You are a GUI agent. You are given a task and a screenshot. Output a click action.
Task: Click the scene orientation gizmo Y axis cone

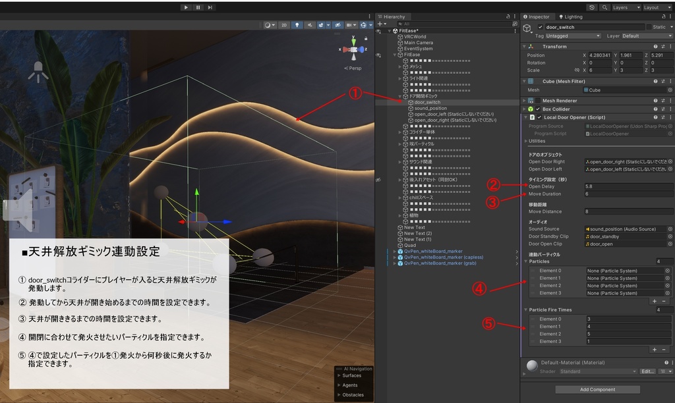tap(353, 41)
